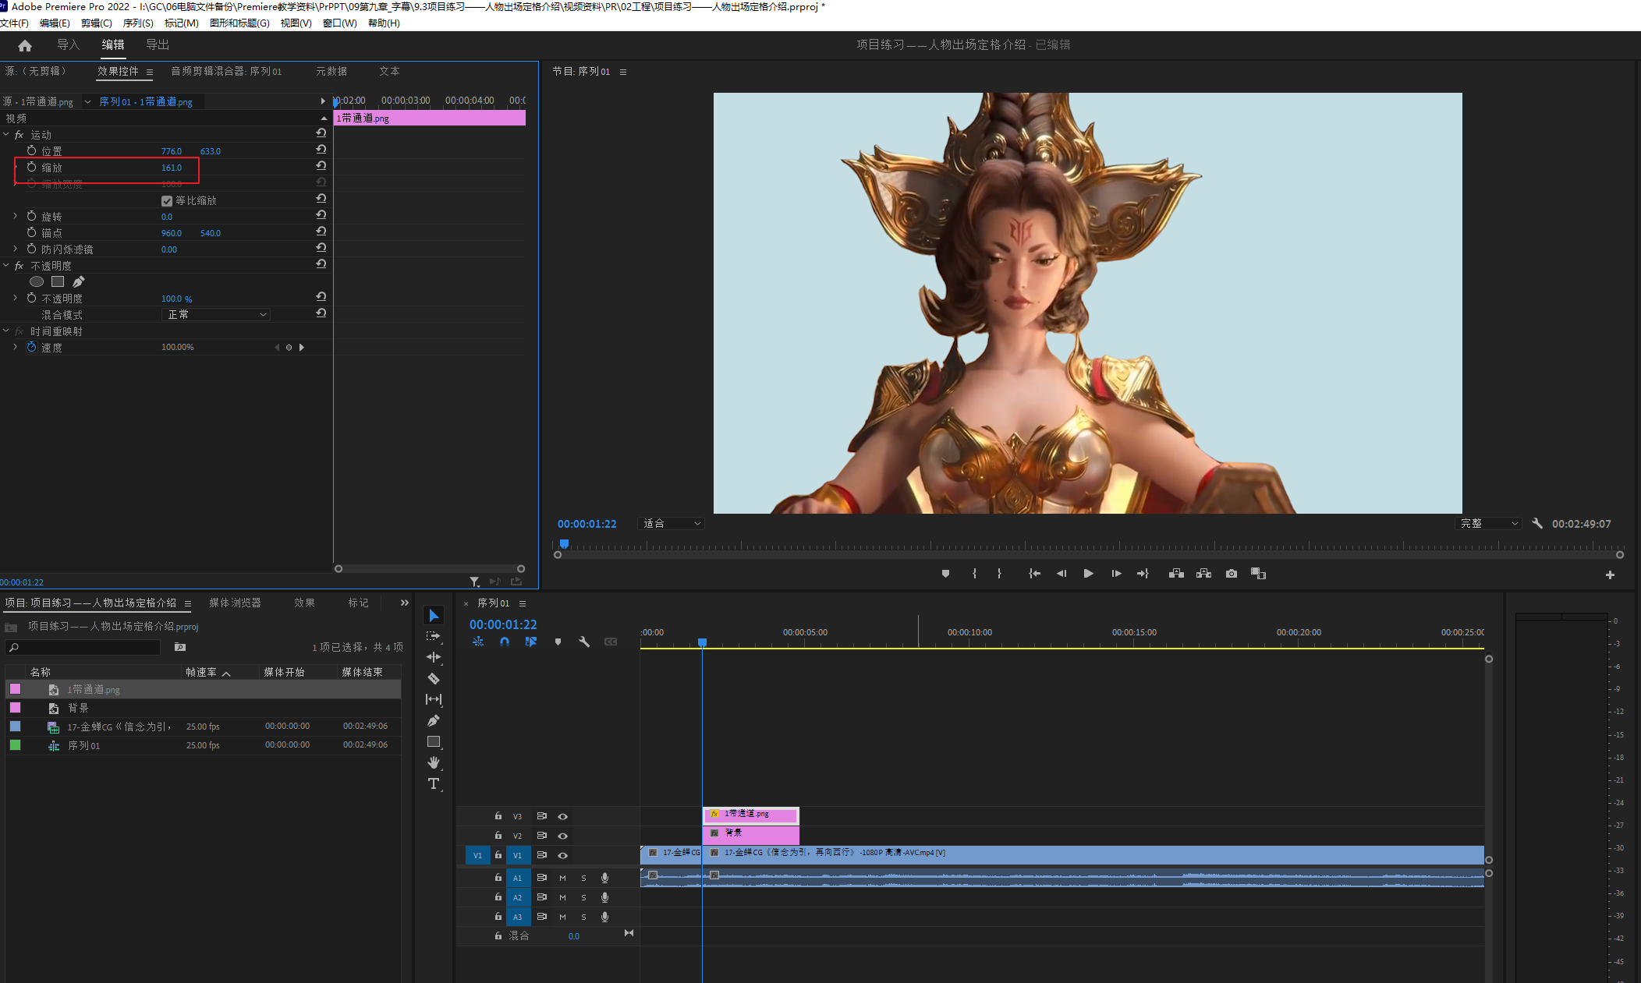Open the 混合模式 blend mode dropdown
The image size is (1641, 983).
(x=217, y=315)
